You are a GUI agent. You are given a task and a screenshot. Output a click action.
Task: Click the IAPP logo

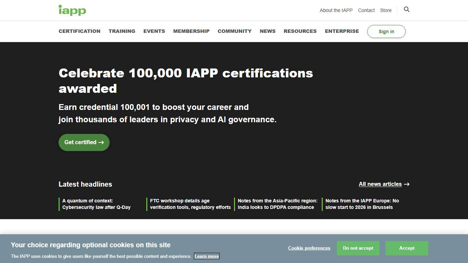click(x=72, y=10)
